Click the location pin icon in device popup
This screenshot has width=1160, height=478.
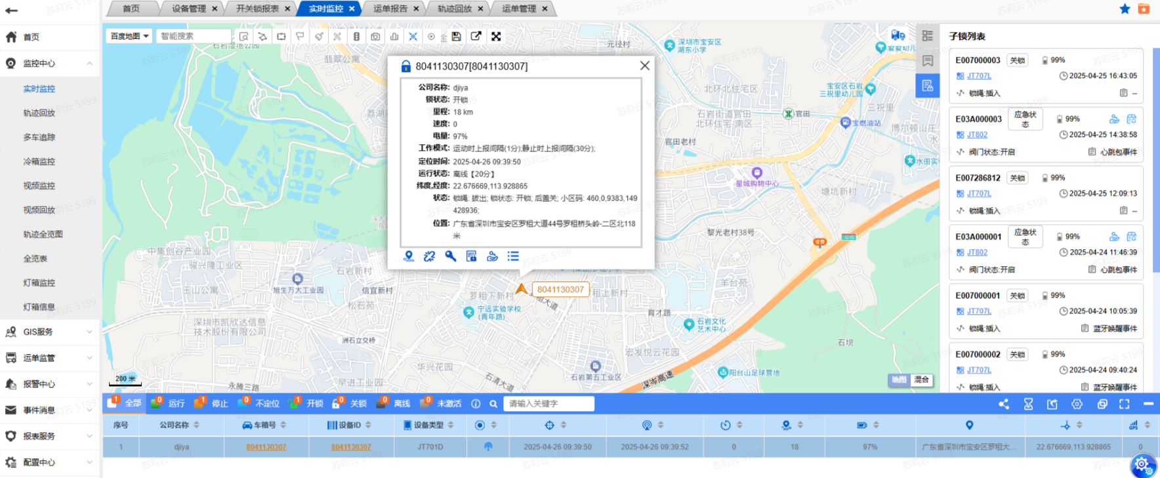409,256
